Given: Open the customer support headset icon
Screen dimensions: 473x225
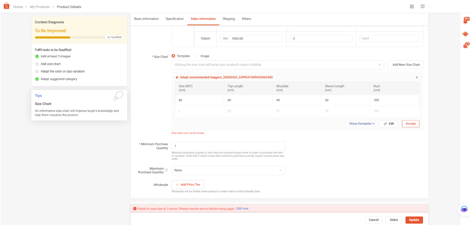Looking at the screenshot, I should [x=465, y=34].
